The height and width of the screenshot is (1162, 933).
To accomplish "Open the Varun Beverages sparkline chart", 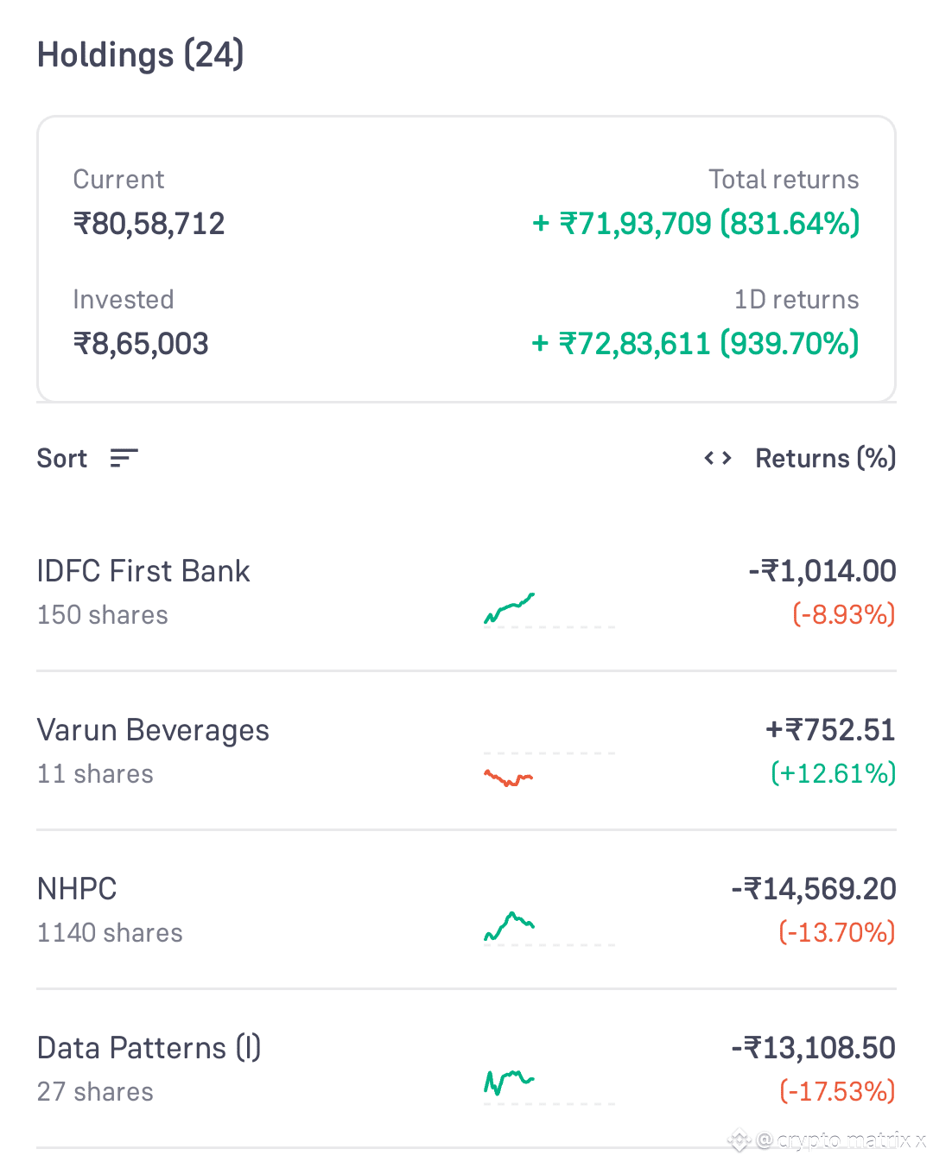I will [509, 777].
